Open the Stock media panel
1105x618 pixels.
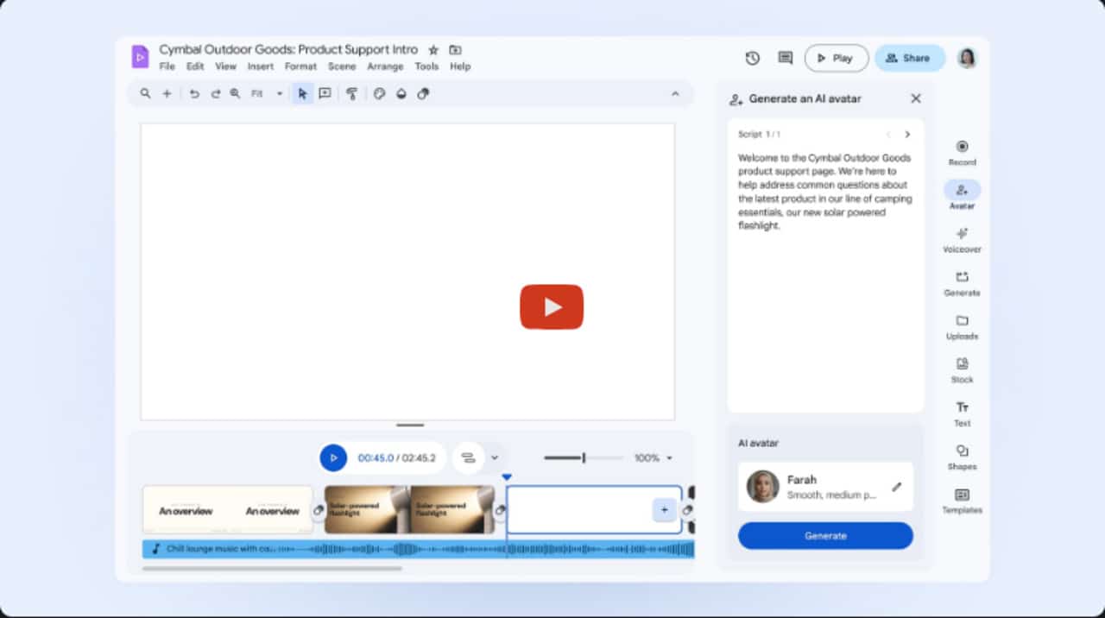963,370
